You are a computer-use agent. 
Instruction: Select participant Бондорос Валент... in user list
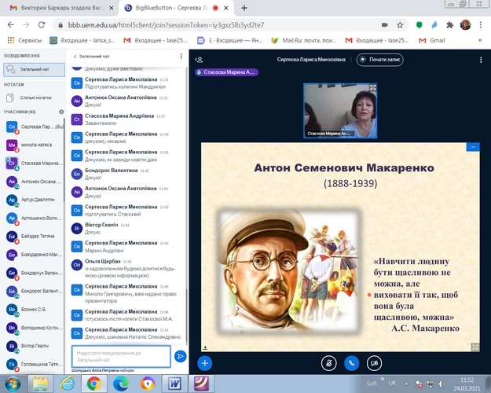[x=35, y=291]
